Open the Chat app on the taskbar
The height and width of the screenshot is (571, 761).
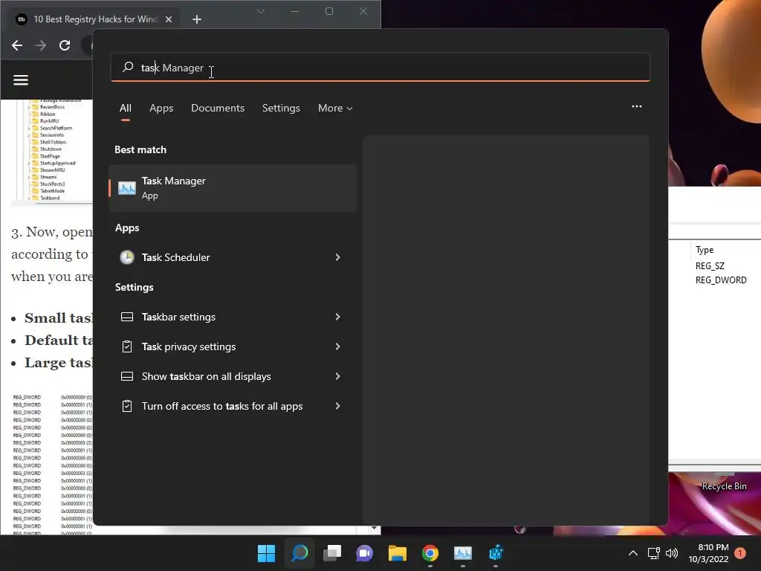click(364, 553)
